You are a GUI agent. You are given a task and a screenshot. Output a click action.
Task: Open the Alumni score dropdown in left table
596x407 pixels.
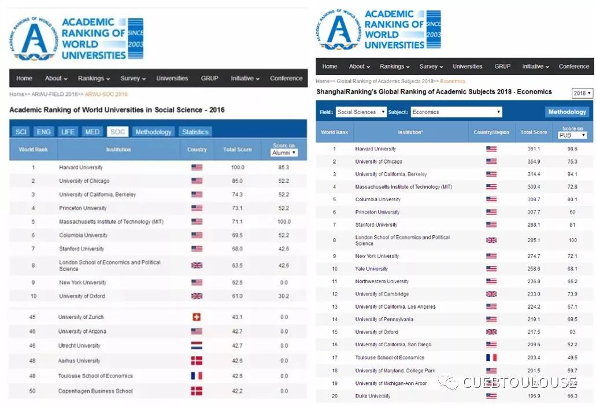(284, 153)
